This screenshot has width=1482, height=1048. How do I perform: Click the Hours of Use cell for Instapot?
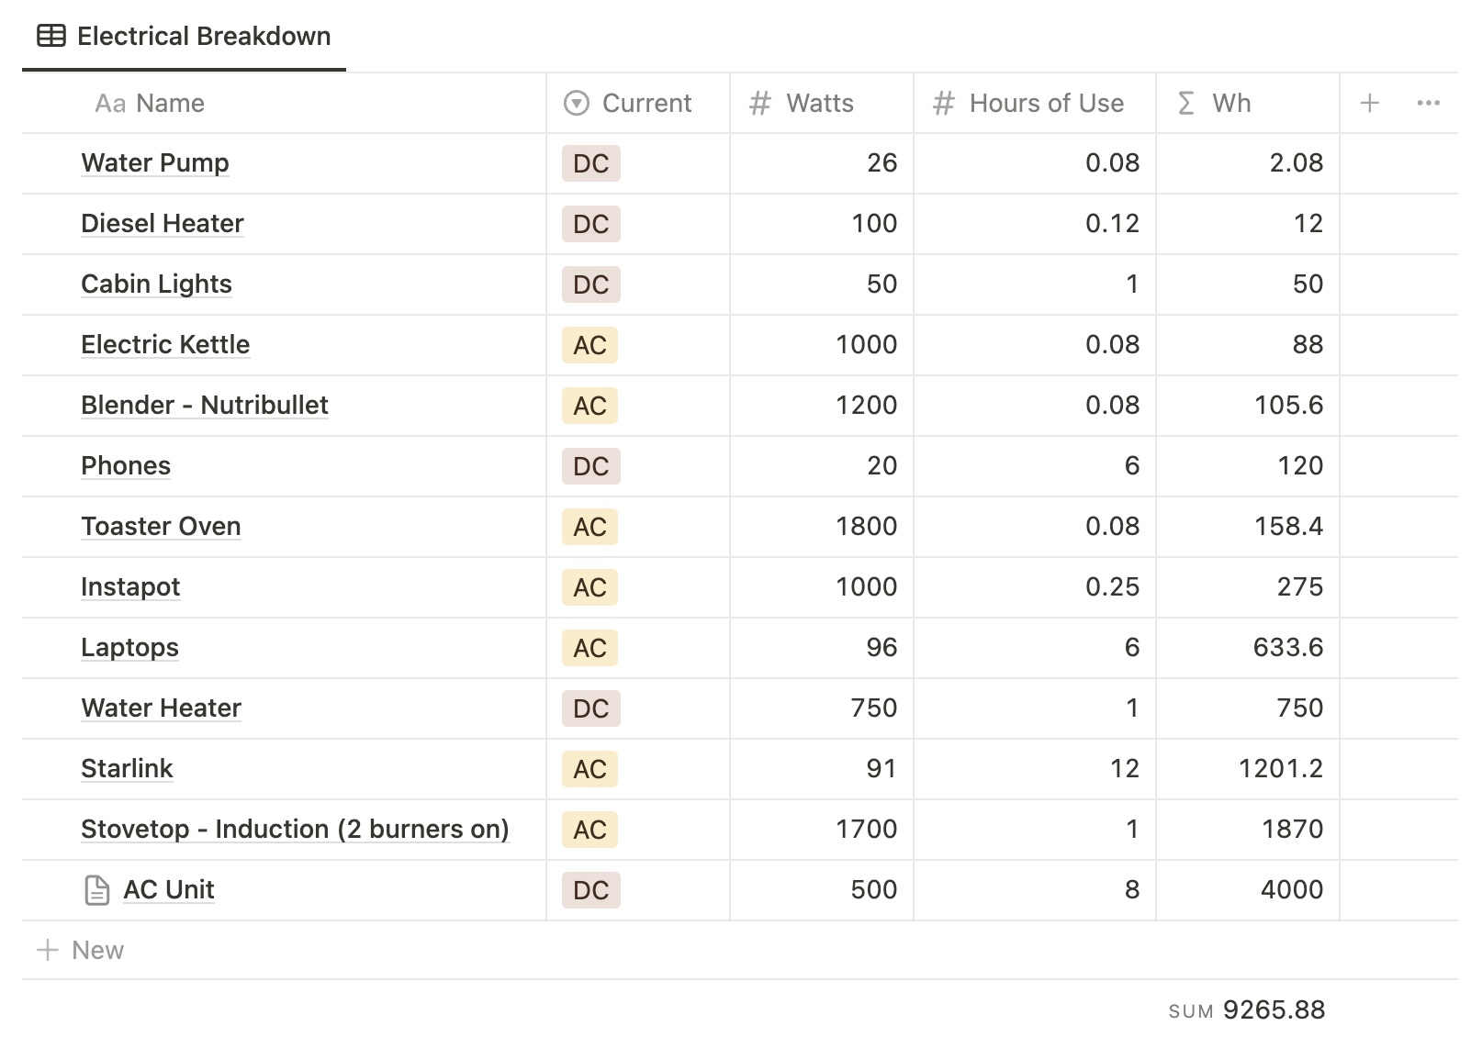1035,587
